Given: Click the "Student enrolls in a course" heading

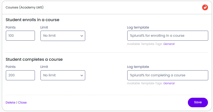Looking at the screenshot, I should pos(32,20).
